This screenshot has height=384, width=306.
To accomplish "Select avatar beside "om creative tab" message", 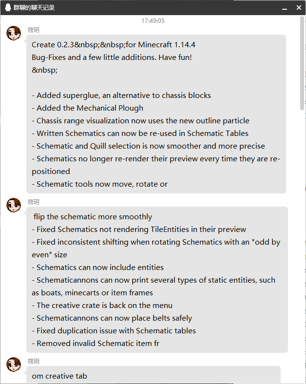I will (x=14, y=365).
